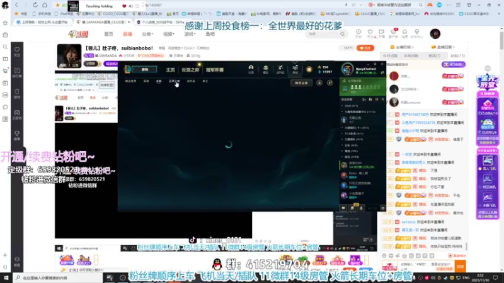Screen dimensions: 504x283
Task: Switch to the MIRANDA live stream browser tab
Action: [103, 22]
